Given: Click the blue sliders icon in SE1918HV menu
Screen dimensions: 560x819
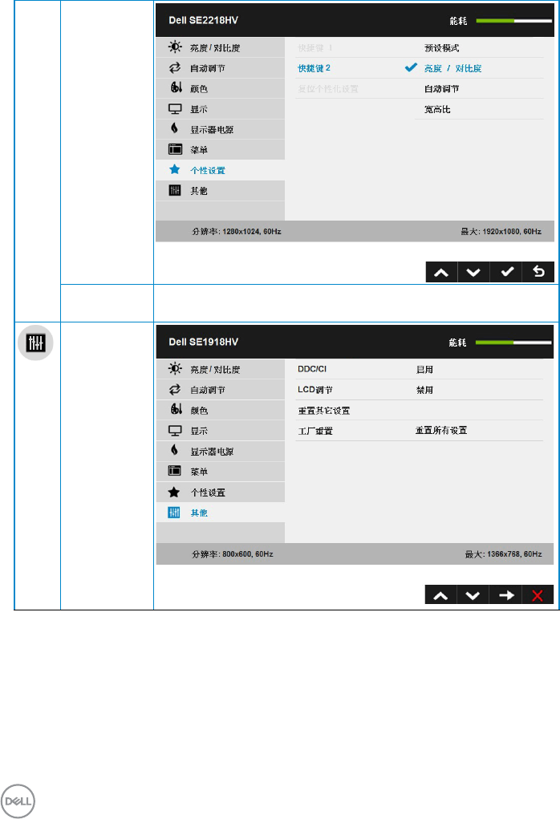Looking at the screenshot, I should coord(174,513).
